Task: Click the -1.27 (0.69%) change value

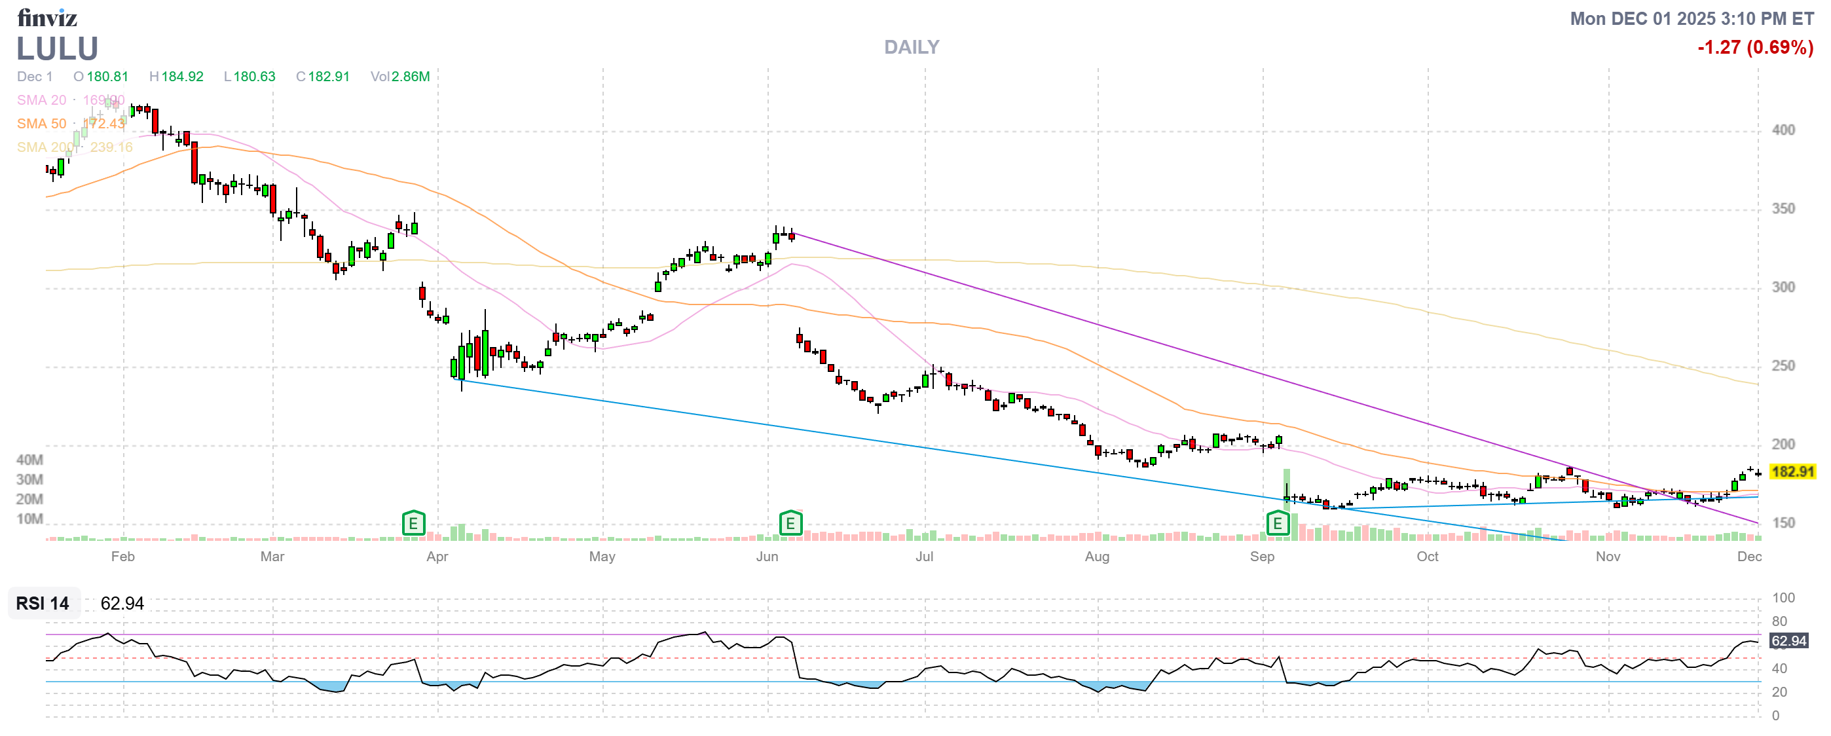Action: tap(1755, 48)
